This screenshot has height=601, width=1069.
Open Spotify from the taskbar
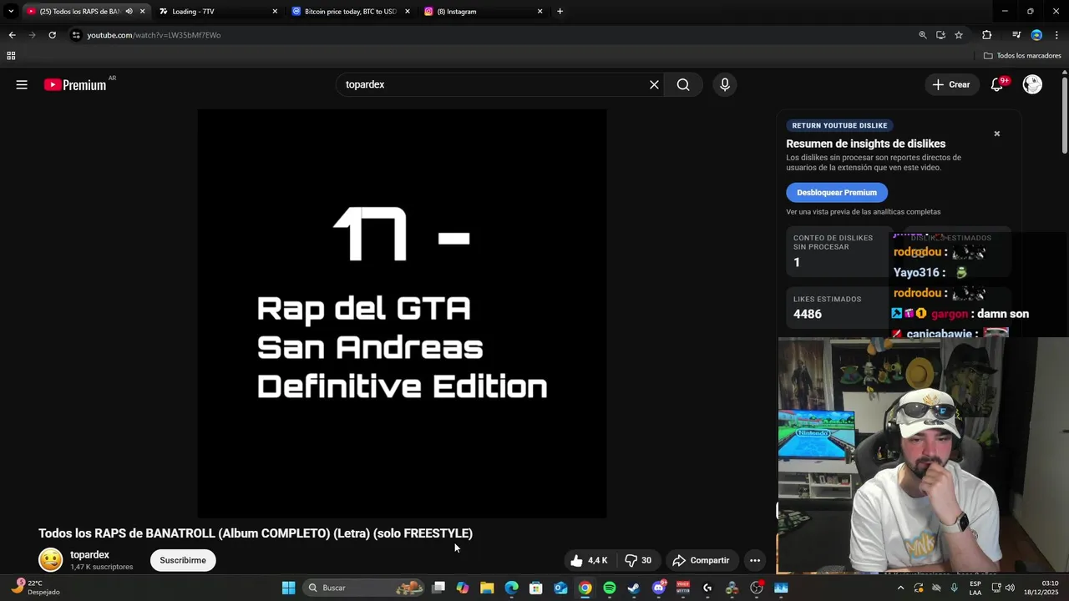coord(610,588)
